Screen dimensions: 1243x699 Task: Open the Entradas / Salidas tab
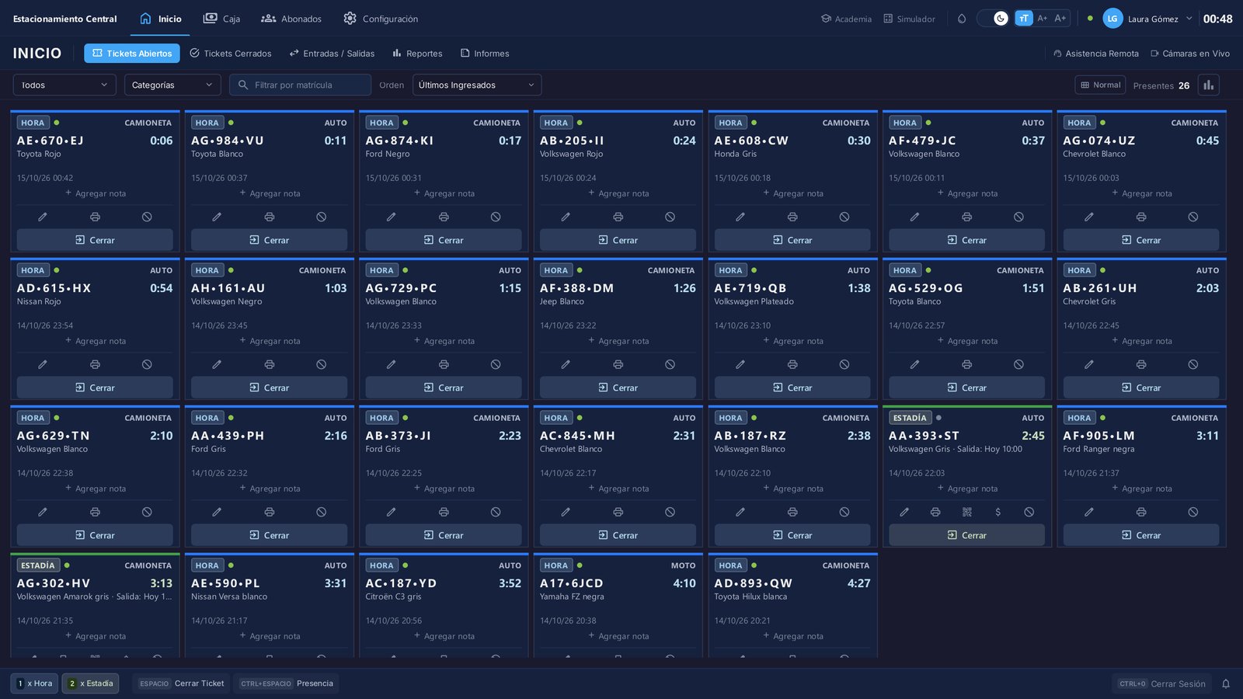click(332, 54)
